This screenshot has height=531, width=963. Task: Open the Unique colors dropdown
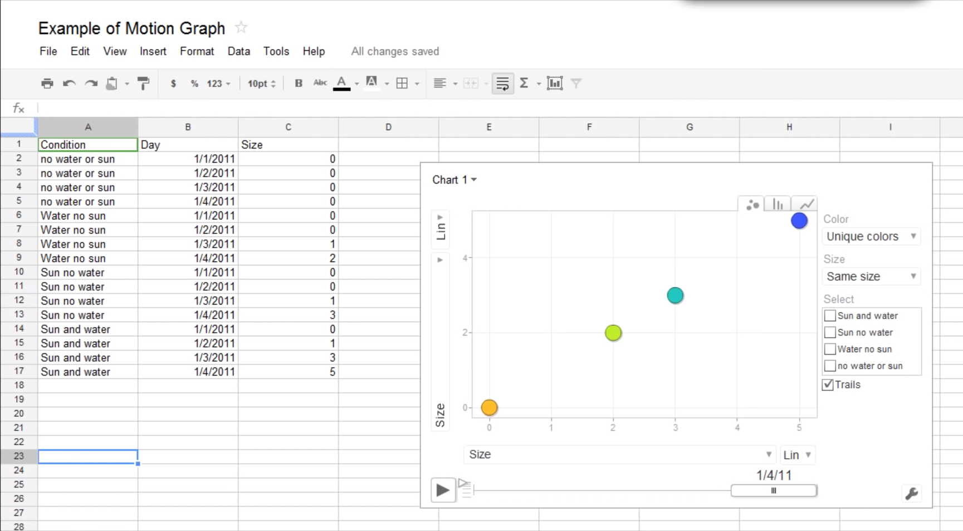point(871,236)
